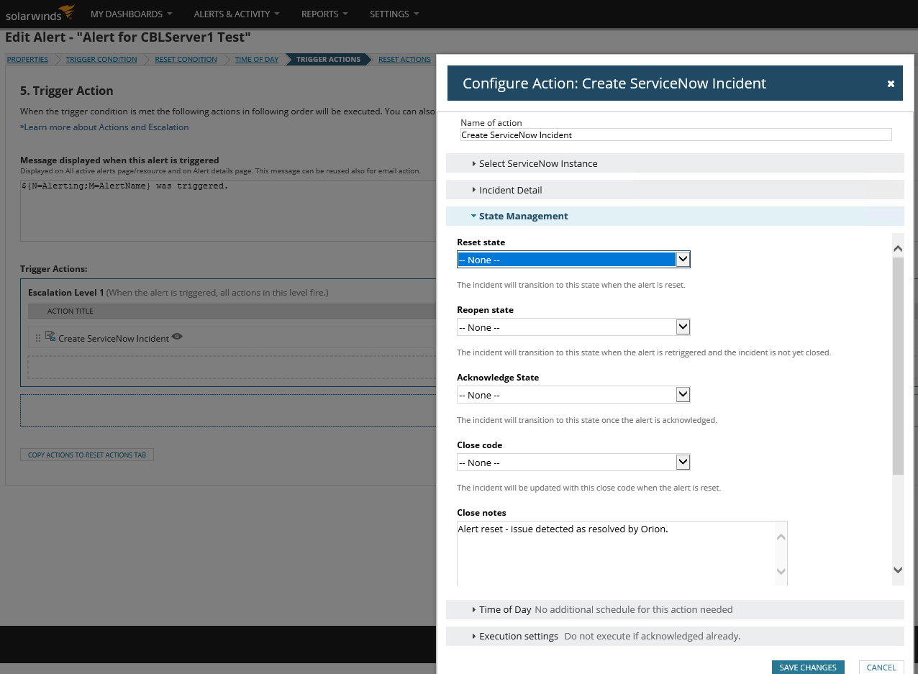
Task: Expand Select ServiceNow Instance section
Action: click(675, 163)
